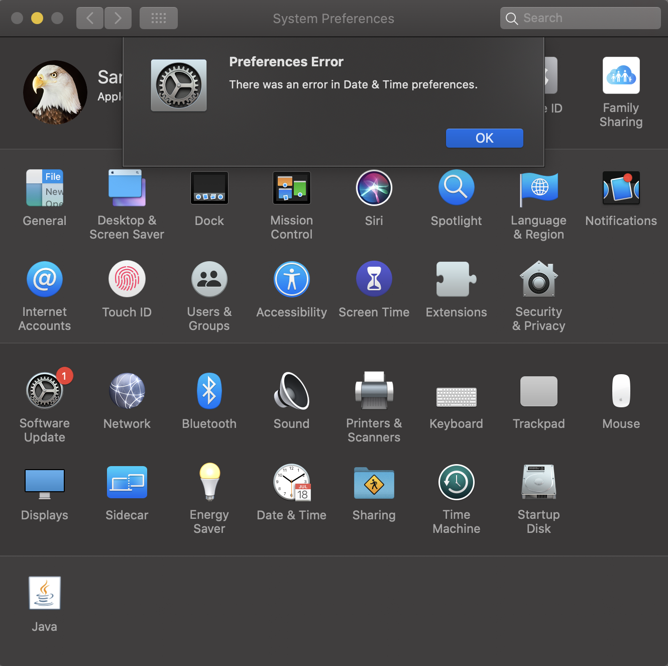Click the Search field in the toolbar

click(581, 18)
